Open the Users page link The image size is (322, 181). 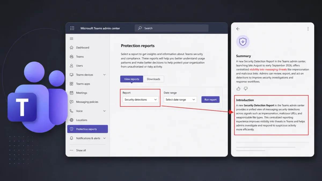point(79,65)
